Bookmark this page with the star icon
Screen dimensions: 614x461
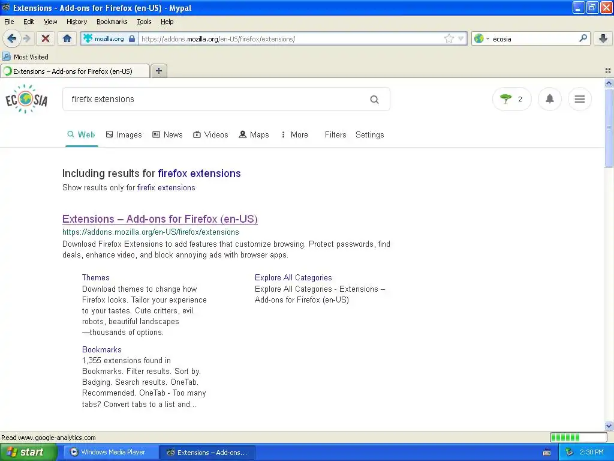449,38
